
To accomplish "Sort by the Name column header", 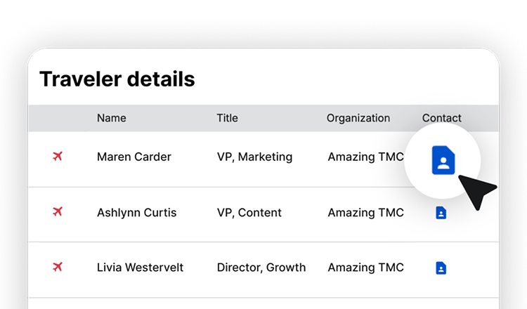I will click(112, 118).
